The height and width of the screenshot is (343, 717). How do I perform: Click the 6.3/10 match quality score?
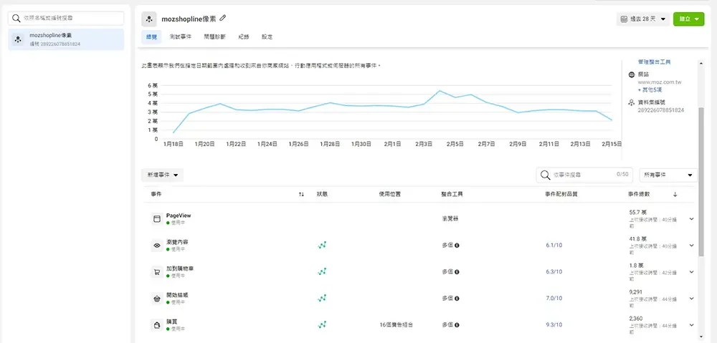point(554,272)
